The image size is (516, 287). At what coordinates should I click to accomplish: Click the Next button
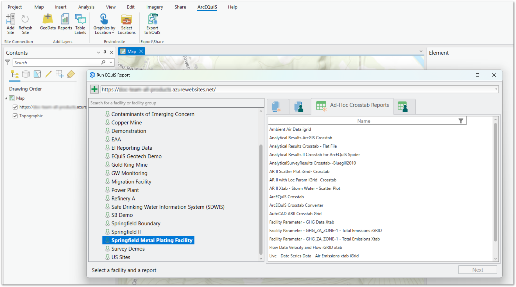[x=477, y=270]
